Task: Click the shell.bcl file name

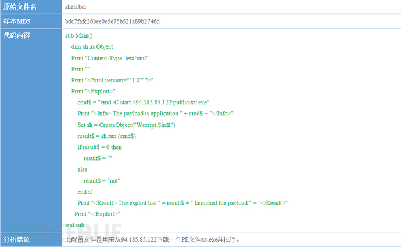Action: point(76,7)
